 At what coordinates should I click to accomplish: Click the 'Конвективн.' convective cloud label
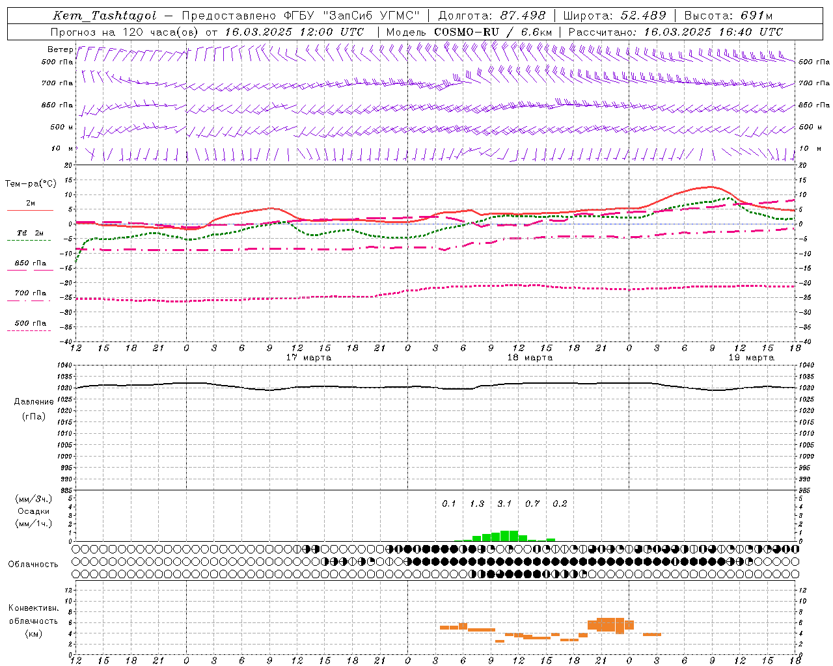pos(33,608)
